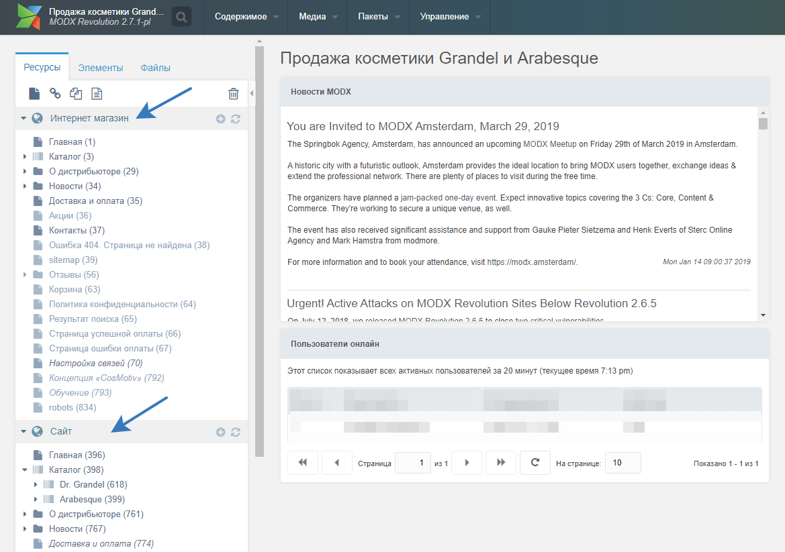
Task: Click the new static resource icon
Action: pyautogui.click(x=97, y=93)
